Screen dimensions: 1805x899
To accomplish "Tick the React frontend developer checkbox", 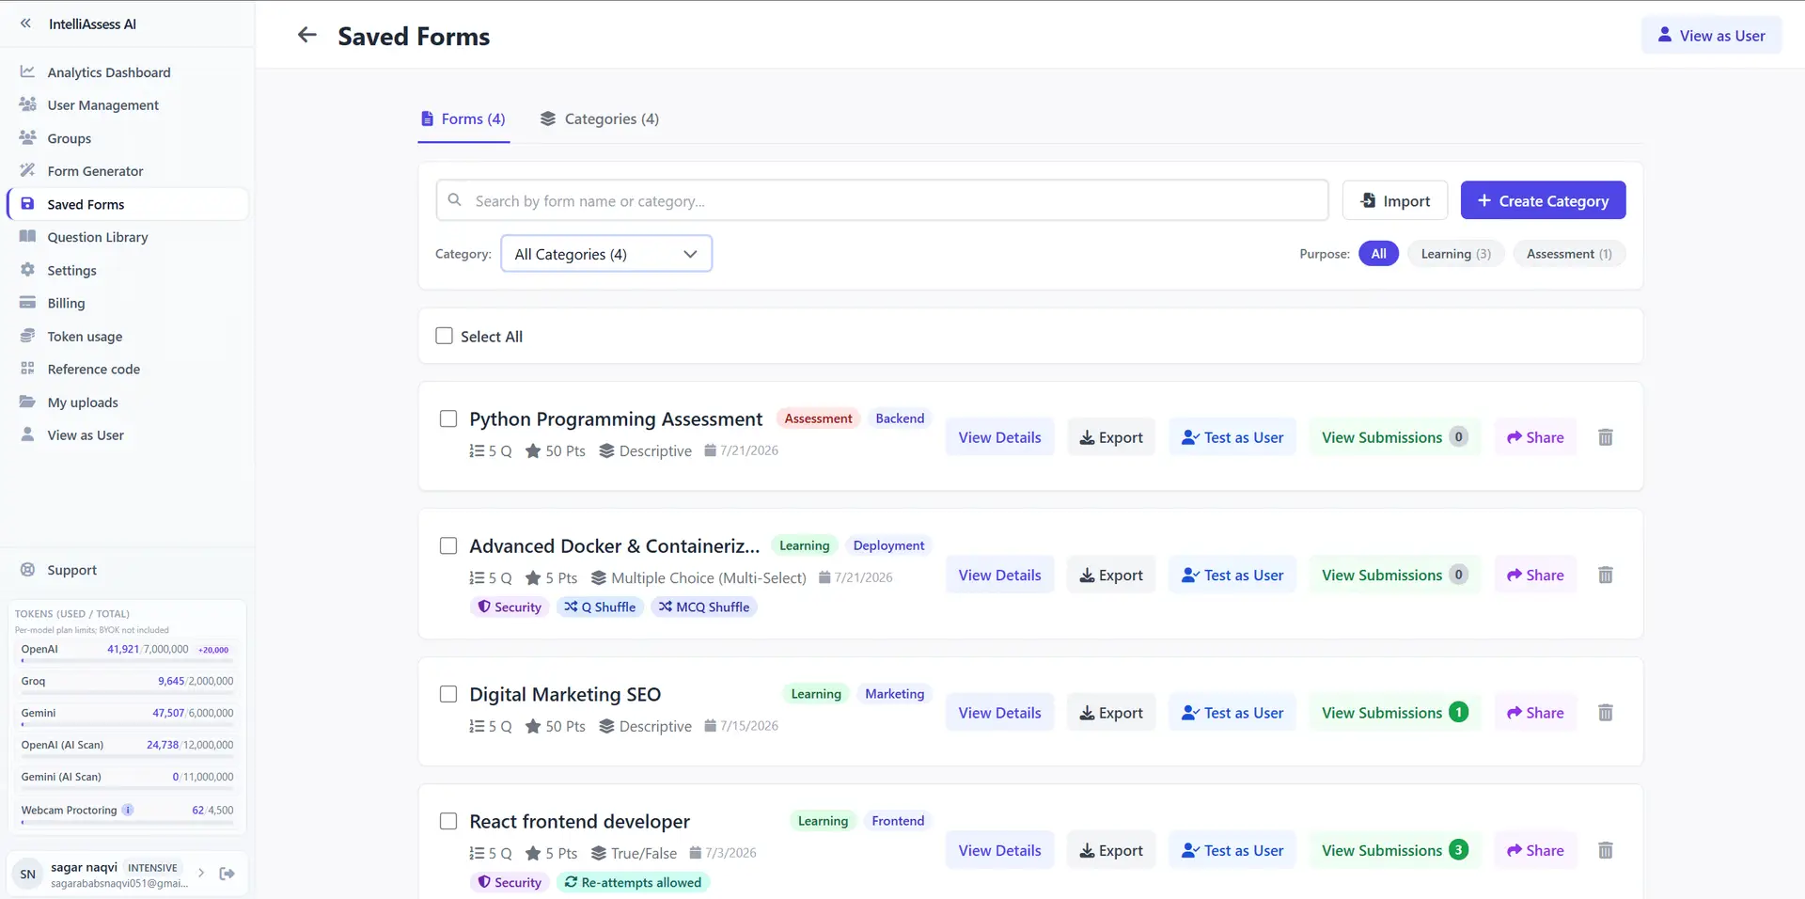I will (448, 821).
